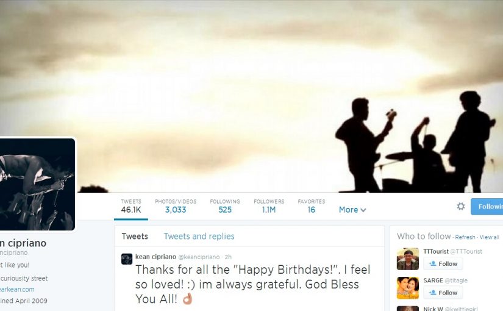Expand the More dropdown

[x=352, y=210]
